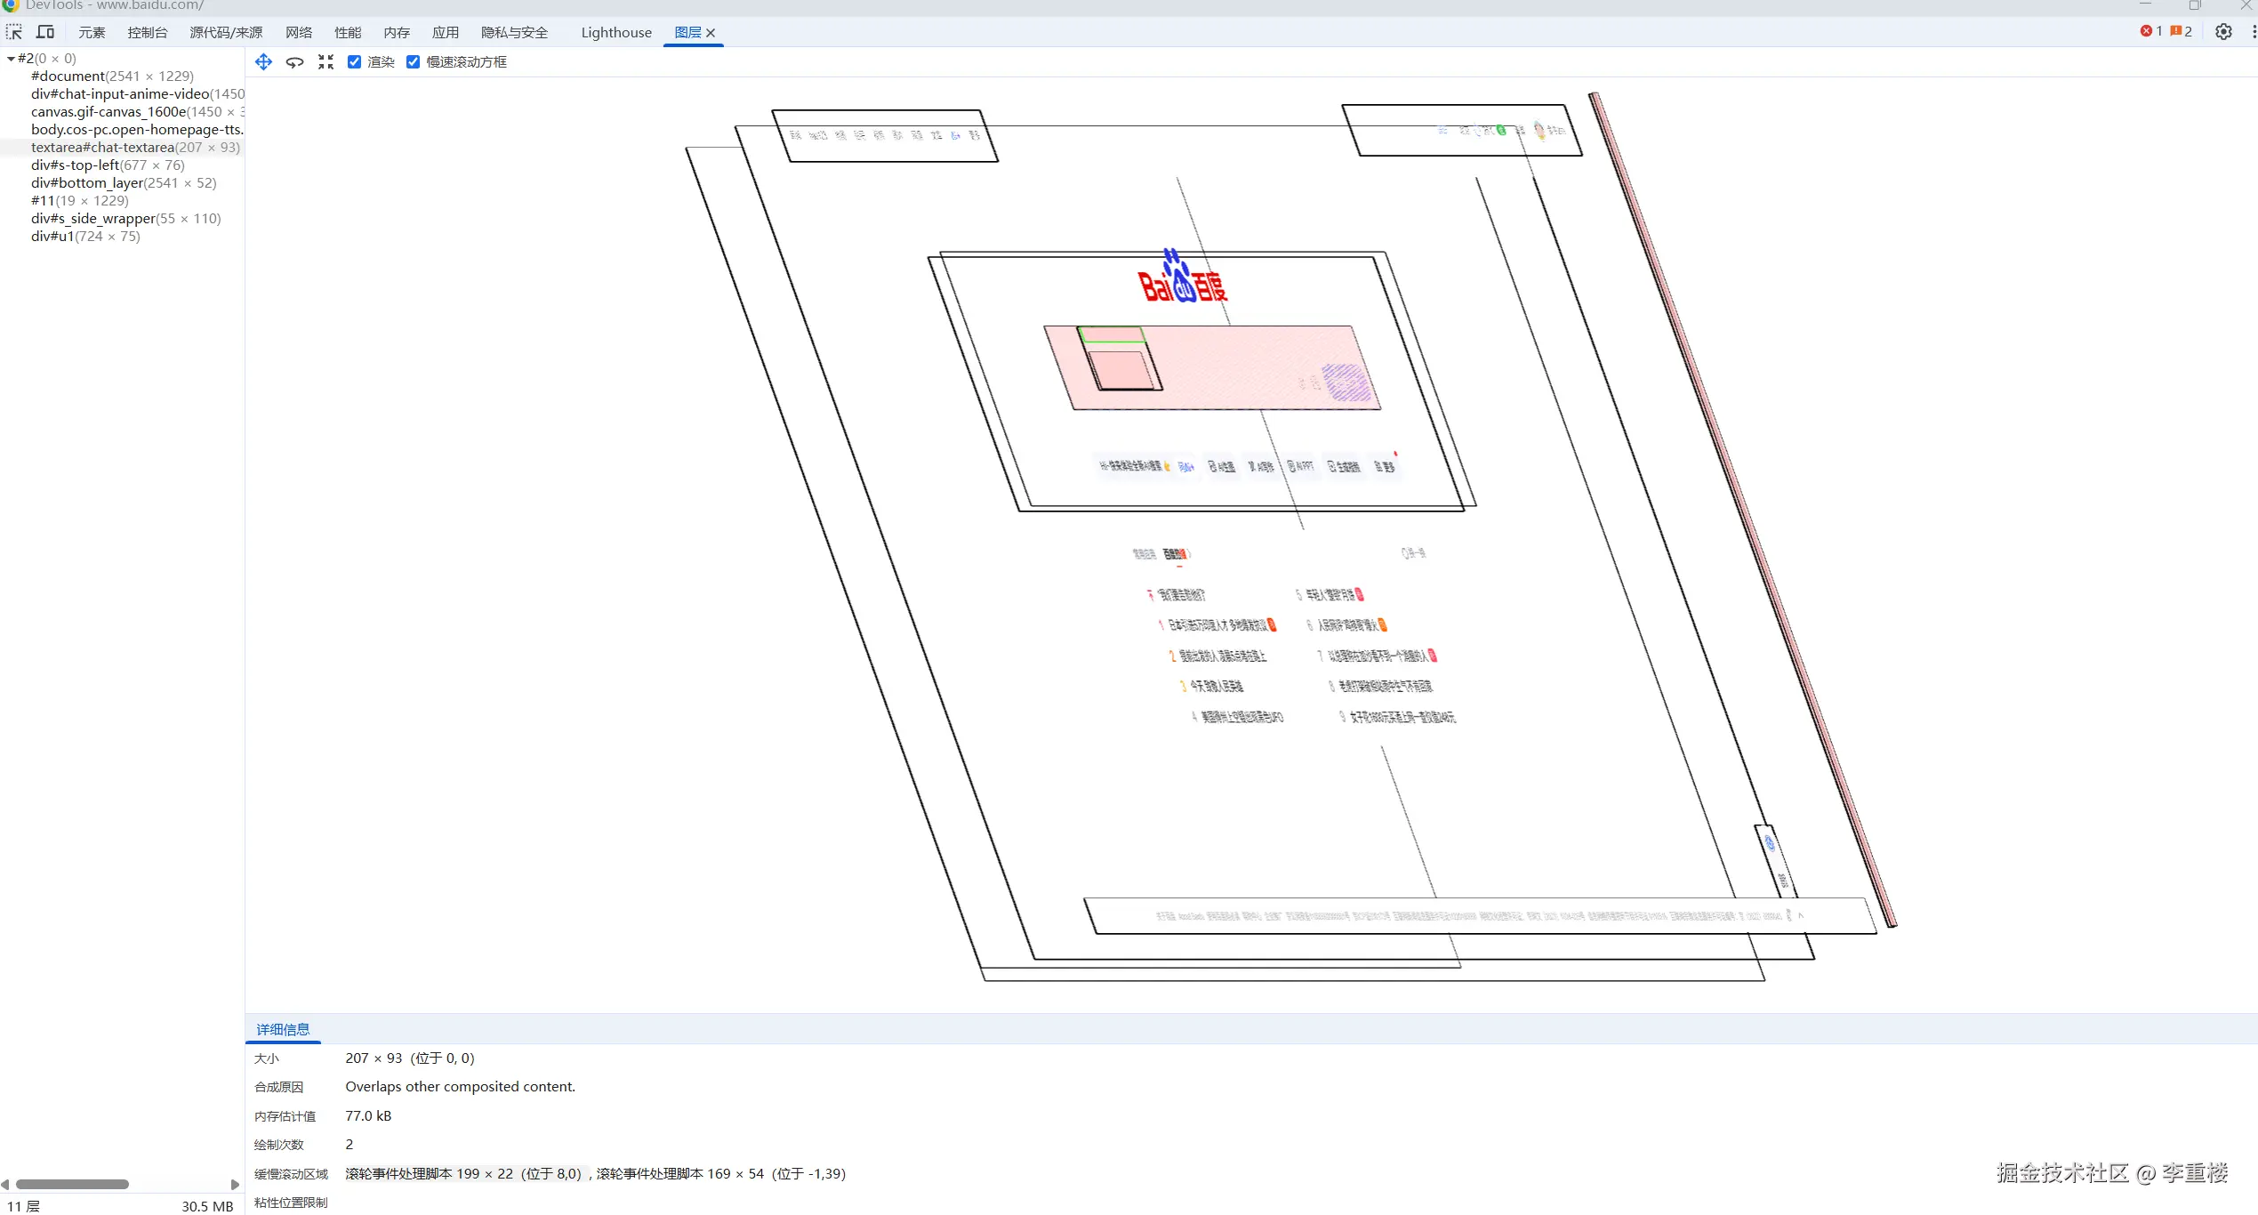Select the rotate mode tool
This screenshot has width=2258, height=1215.
click(294, 61)
